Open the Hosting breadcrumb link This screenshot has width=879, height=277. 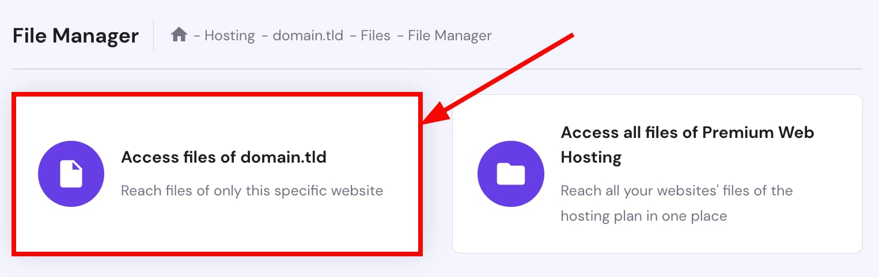point(229,36)
